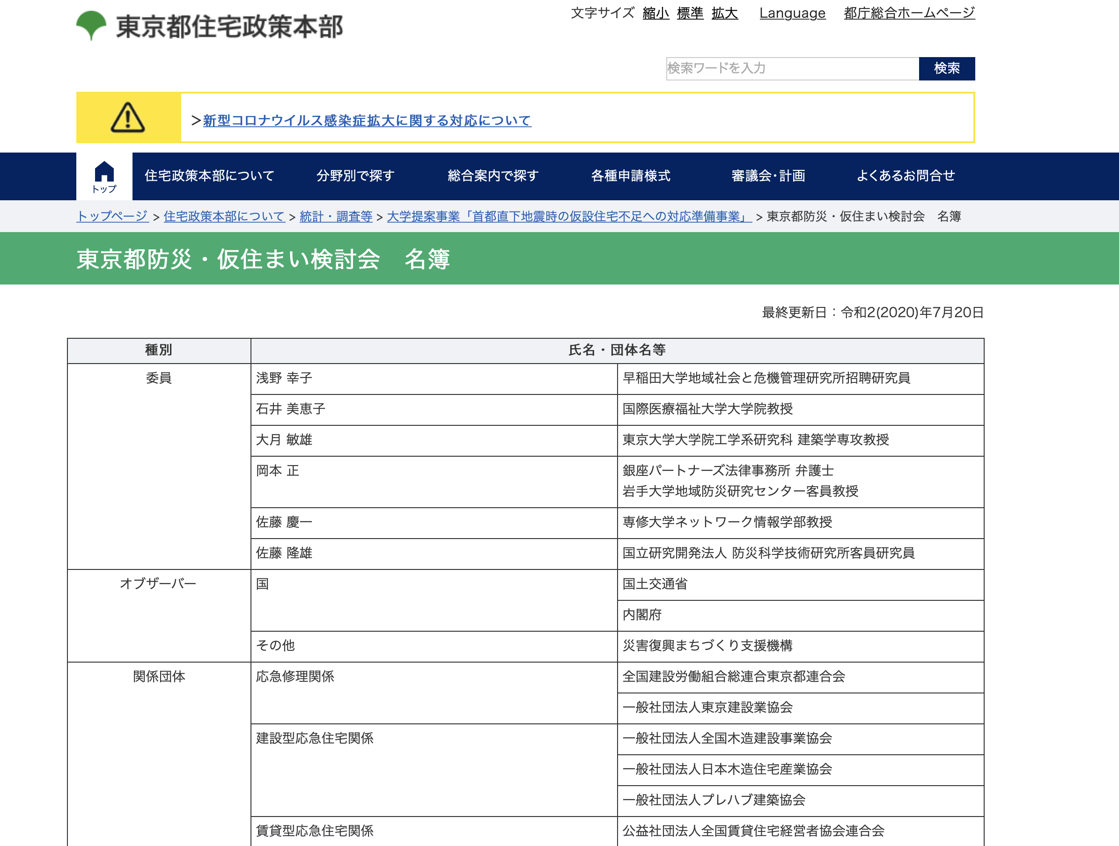The height and width of the screenshot is (846, 1119).
Task: Click the 氏名・団体名等 column header
Action: (x=617, y=350)
